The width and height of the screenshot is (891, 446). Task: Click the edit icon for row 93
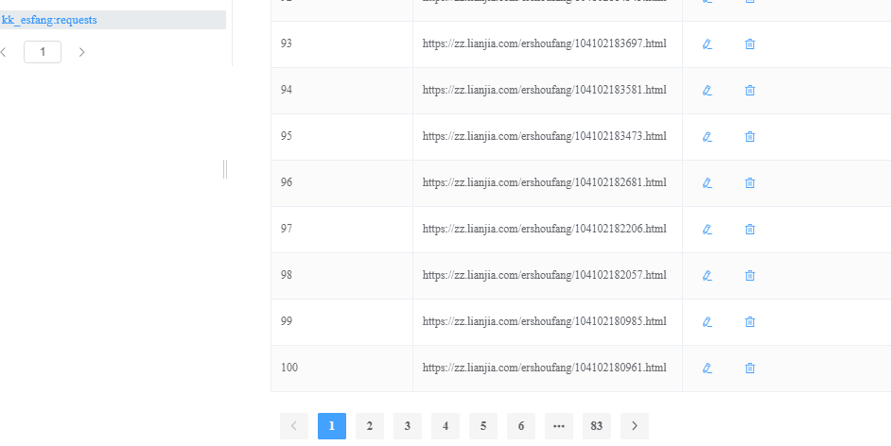click(x=707, y=43)
